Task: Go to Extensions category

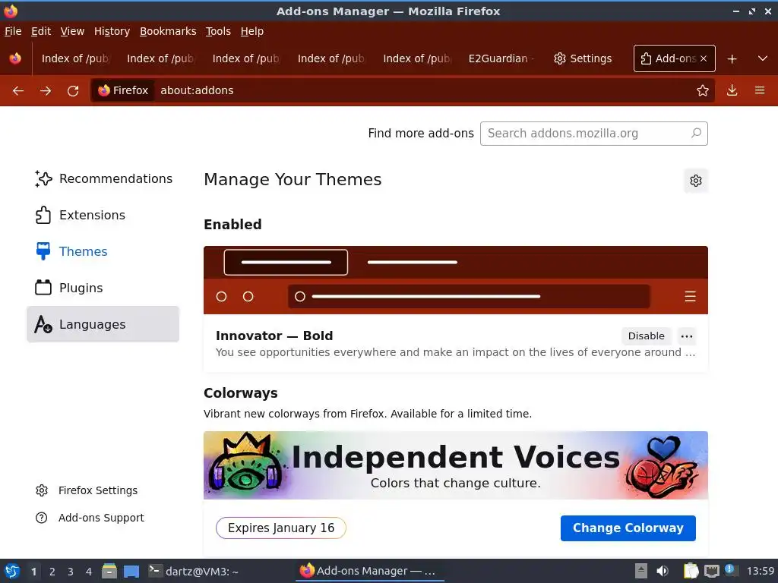Action: pyautogui.click(x=103, y=215)
